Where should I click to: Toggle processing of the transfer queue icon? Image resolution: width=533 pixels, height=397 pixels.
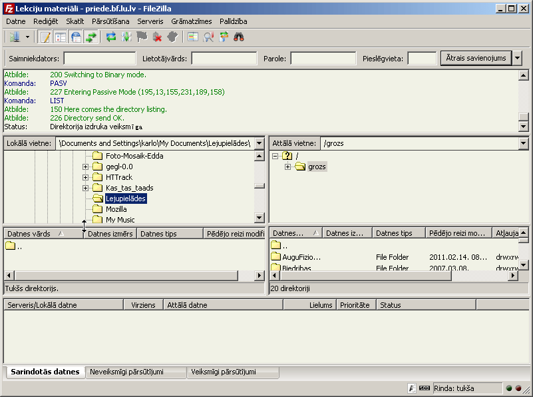click(126, 37)
